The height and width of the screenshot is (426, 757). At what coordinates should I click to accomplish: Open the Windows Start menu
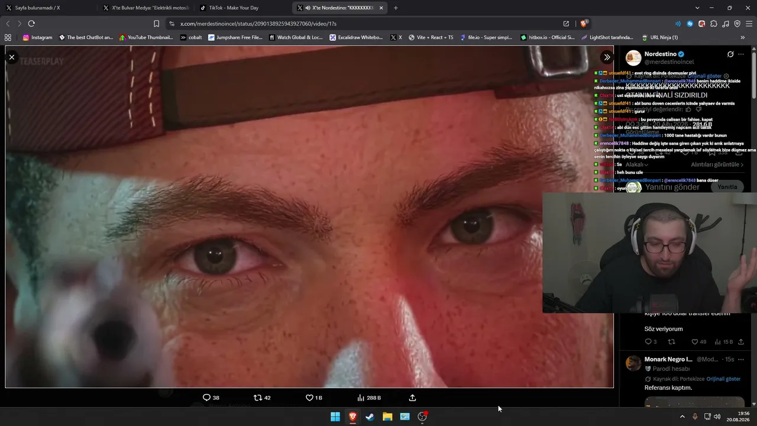335,417
